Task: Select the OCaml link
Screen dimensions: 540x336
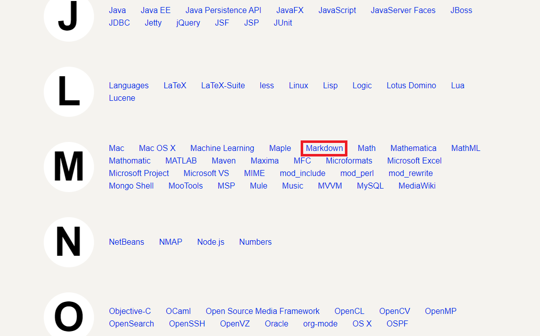Action: (178, 311)
